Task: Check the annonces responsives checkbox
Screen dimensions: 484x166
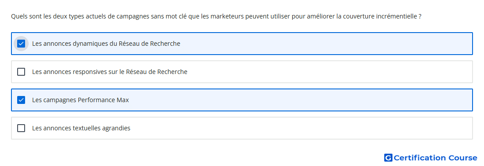Action: [x=21, y=72]
